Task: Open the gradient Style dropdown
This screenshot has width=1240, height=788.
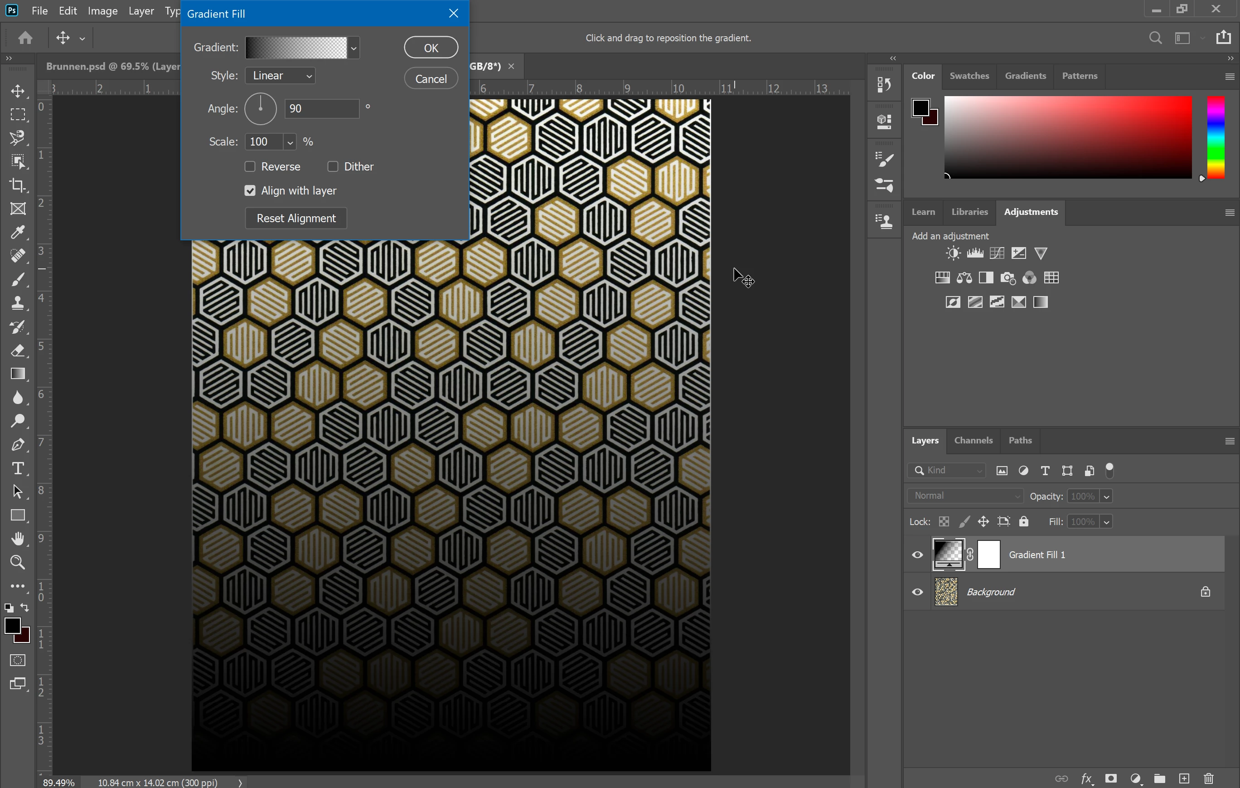Action: pos(281,76)
